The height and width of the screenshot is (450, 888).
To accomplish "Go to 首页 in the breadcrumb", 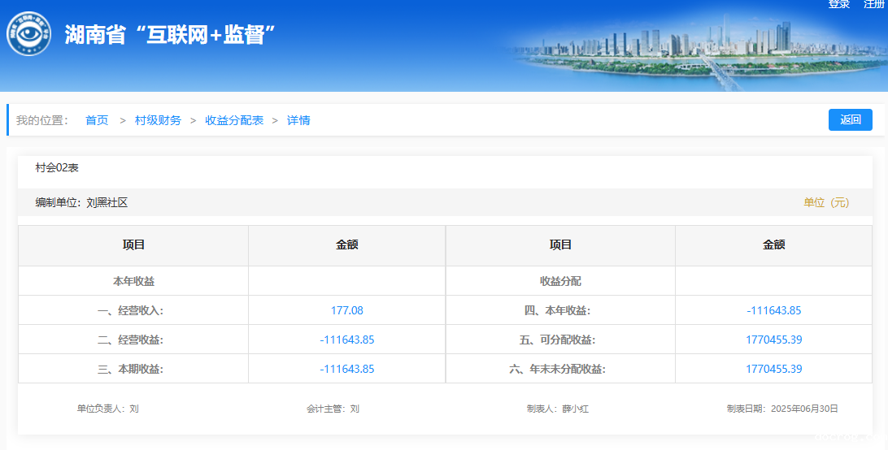I will pos(97,120).
